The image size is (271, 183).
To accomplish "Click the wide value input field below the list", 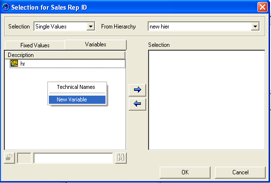I will coord(73,158).
